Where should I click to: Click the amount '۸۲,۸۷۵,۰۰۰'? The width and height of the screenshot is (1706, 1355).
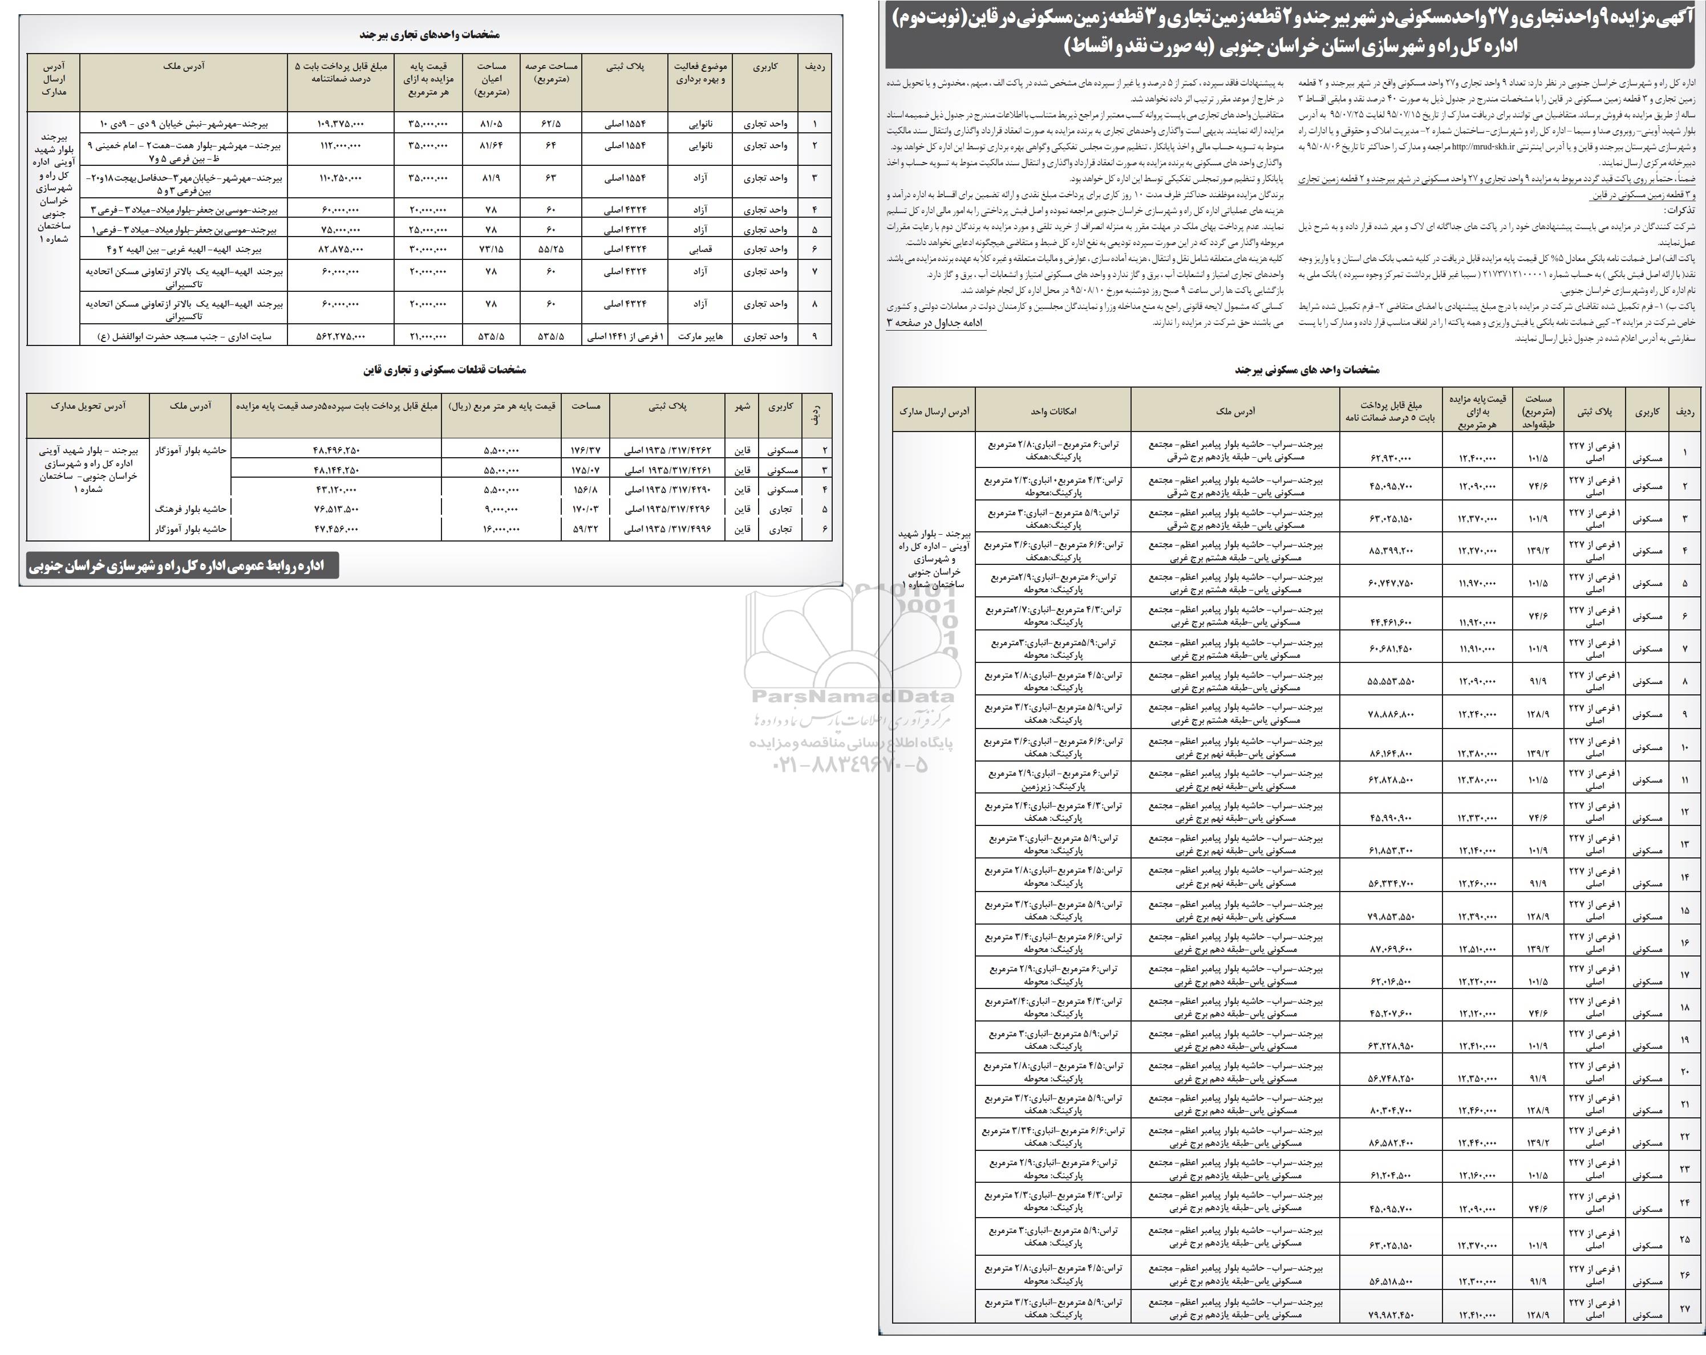[x=342, y=250]
